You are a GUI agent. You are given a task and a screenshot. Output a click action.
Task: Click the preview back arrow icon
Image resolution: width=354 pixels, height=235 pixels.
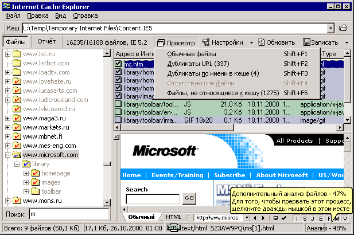click(x=255, y=218)
